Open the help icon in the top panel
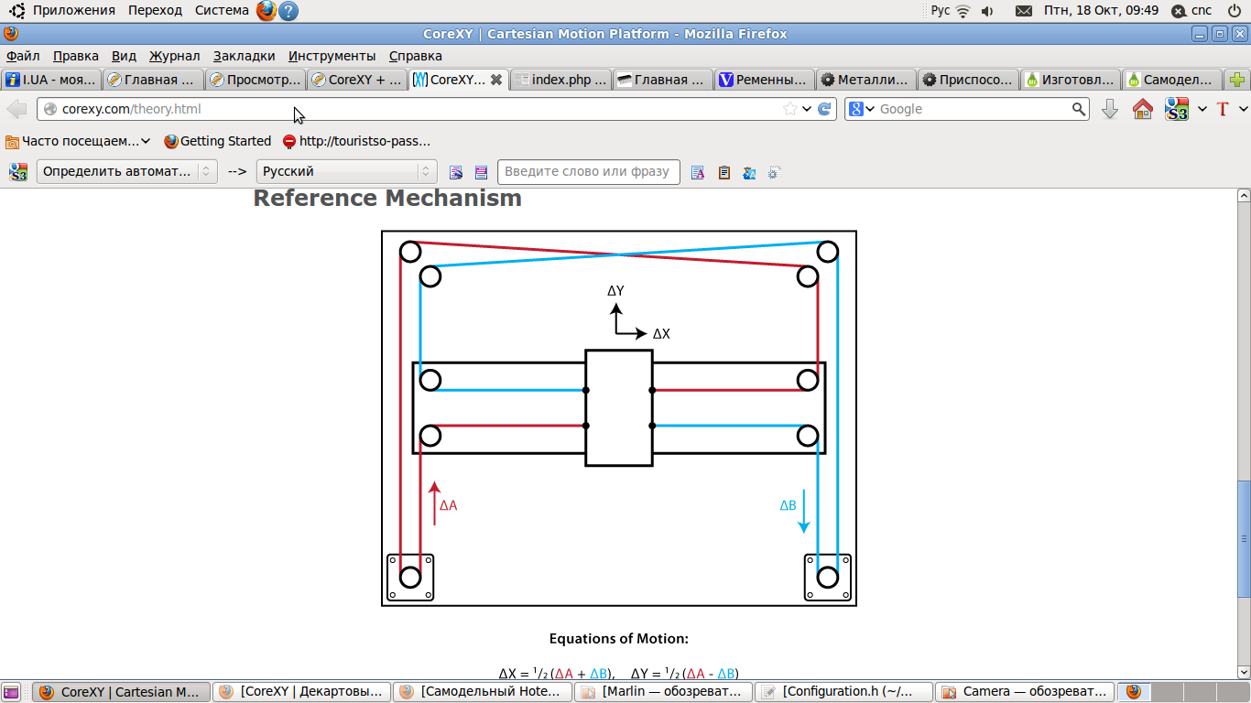This screenshot has height=703, width=1251. tap(288, 11)
